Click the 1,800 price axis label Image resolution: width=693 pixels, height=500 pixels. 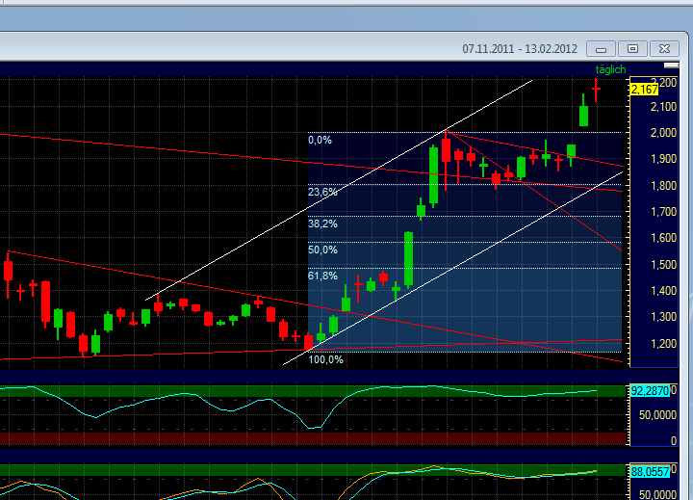tap(663, 185)
